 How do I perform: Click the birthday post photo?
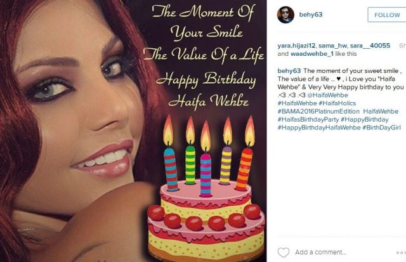click(x=133, y=131)
